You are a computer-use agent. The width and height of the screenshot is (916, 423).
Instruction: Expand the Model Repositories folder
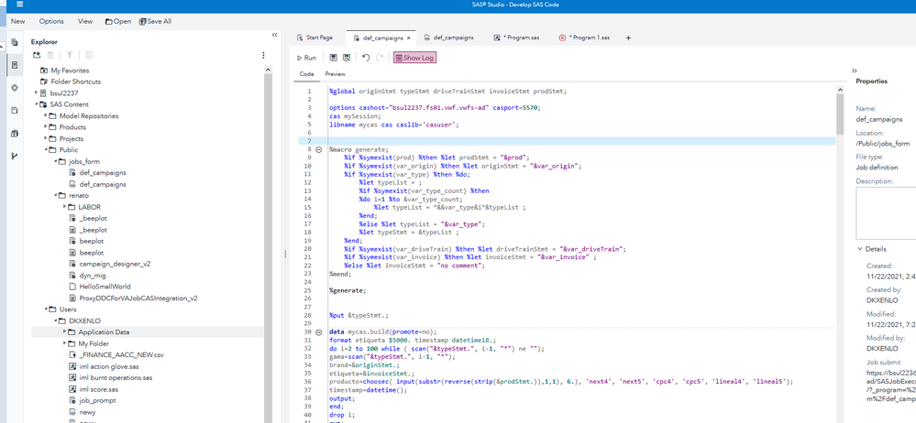pyautogui.click(x=46, y=116)
